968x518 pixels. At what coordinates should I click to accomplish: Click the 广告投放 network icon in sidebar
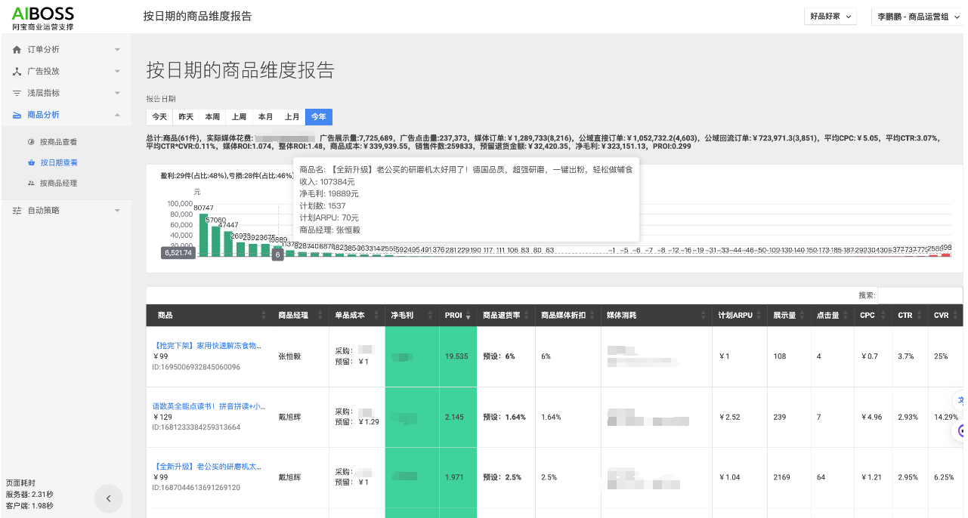17,72
